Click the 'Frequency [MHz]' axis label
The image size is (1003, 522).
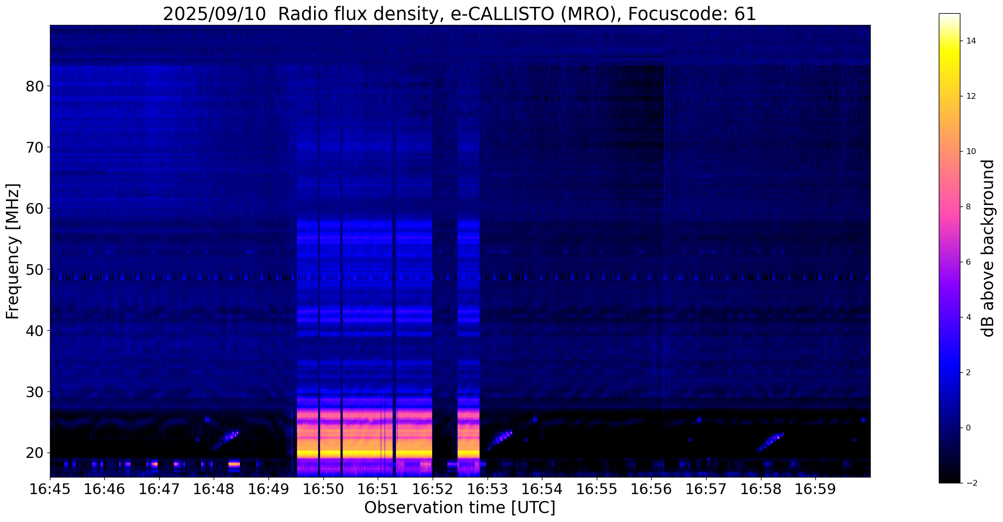coord(13,251)
